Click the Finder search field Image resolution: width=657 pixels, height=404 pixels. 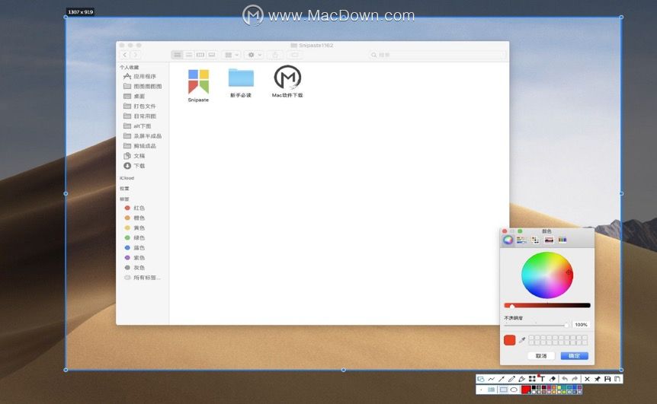437,55
